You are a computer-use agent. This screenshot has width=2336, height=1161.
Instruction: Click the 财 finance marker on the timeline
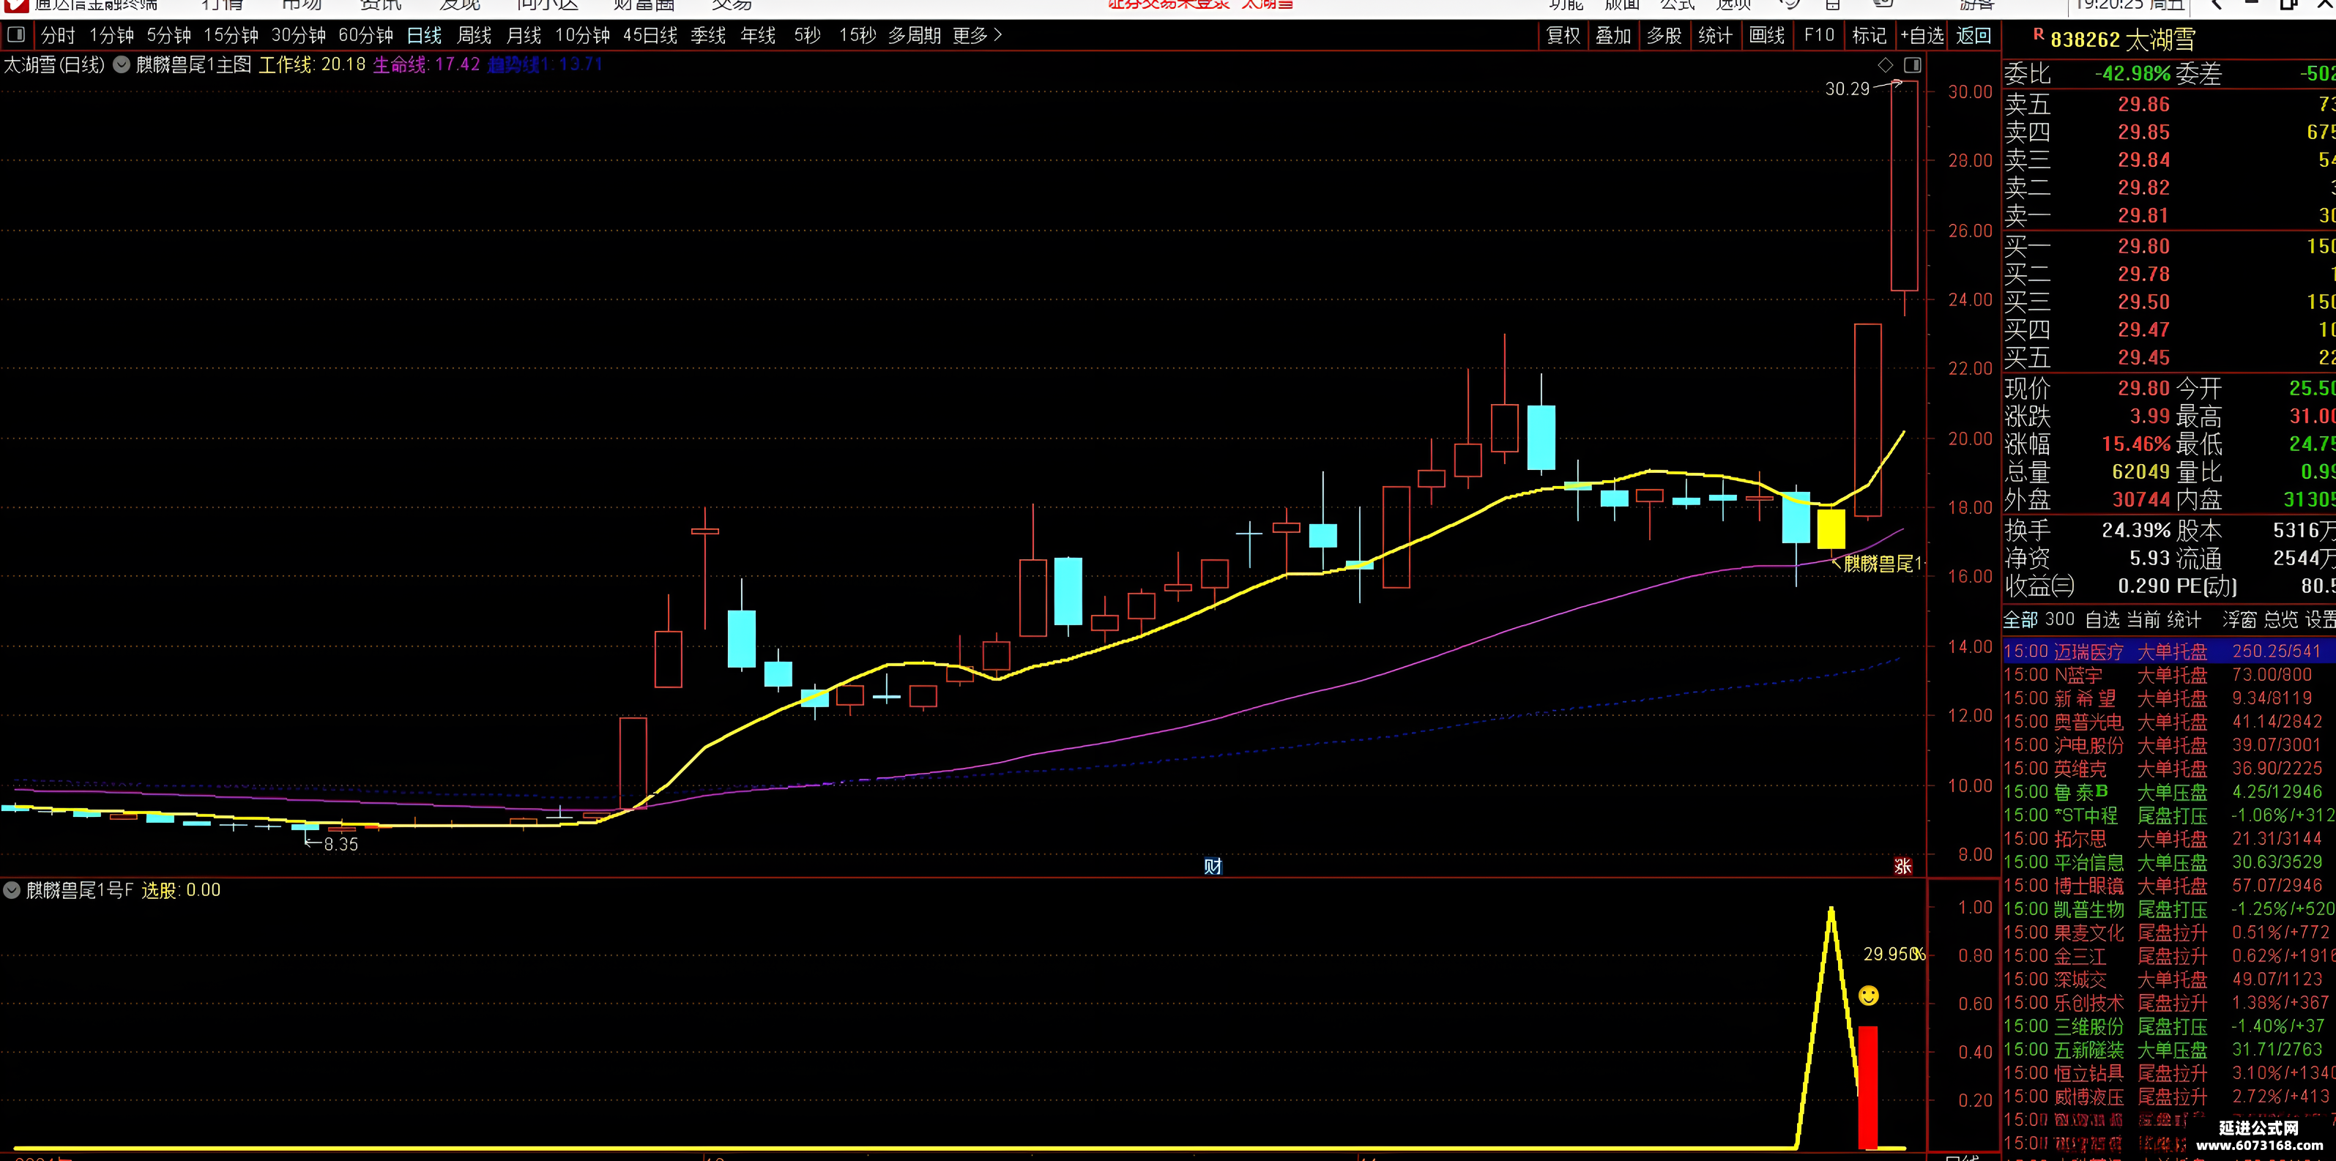click(x=1213, y=867)
